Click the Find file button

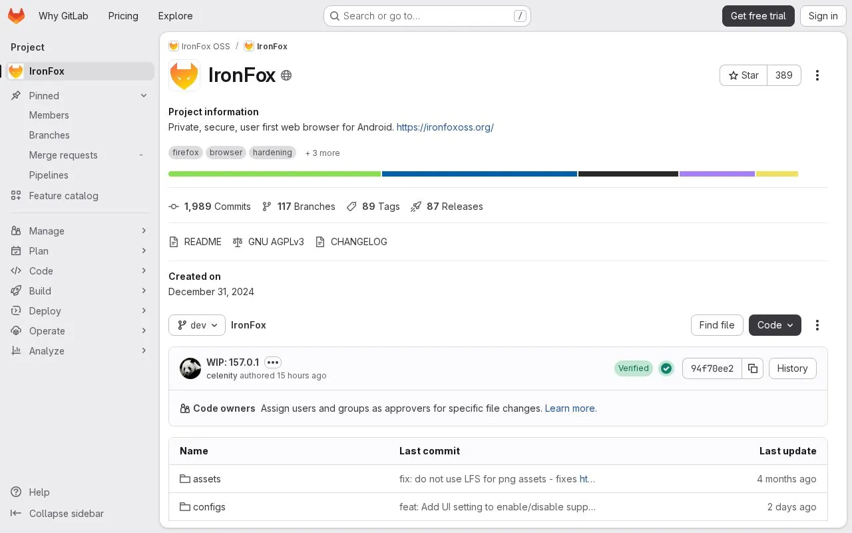[x=717, y=325]
